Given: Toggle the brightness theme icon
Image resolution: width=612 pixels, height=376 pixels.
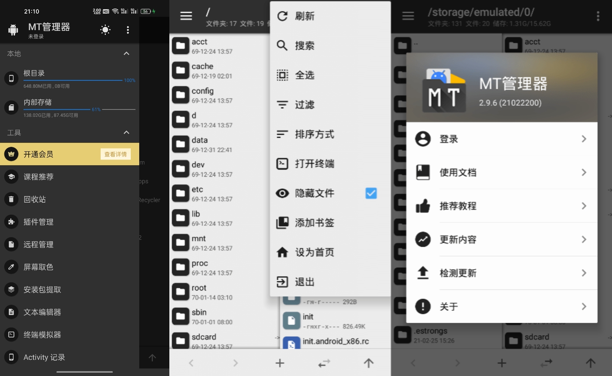Looking at the screenshot, I should pos(105,30).
